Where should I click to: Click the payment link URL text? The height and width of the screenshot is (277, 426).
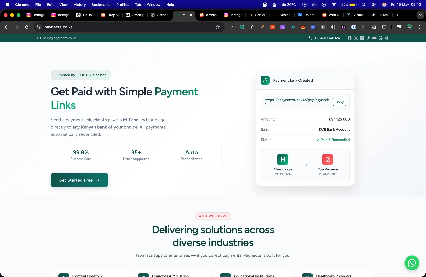(296, 102)
